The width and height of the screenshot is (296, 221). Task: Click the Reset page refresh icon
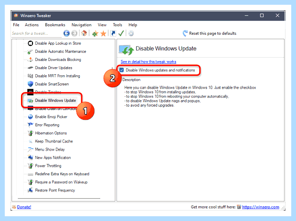[x=185, y=33]
